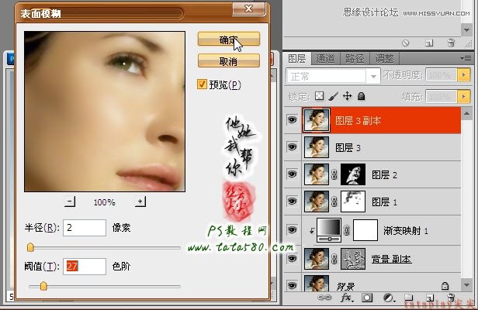Hide the 图层 3 layer
The height and width of the screenshot is (310, 478).
(x=292, y=146)
